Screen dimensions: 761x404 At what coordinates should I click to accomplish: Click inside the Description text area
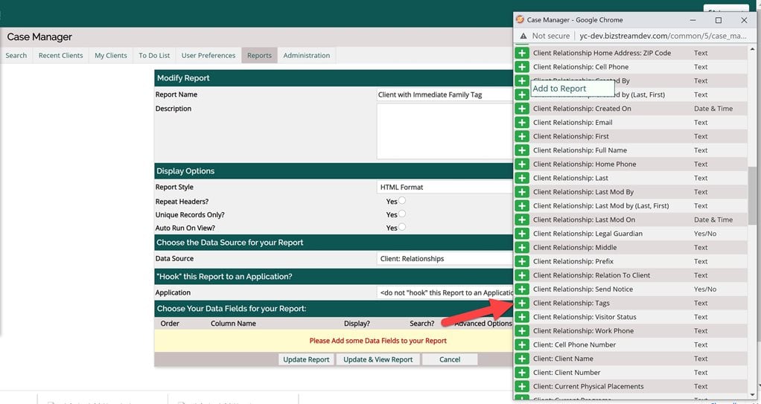pyautogui.click(x=445, y=131)
